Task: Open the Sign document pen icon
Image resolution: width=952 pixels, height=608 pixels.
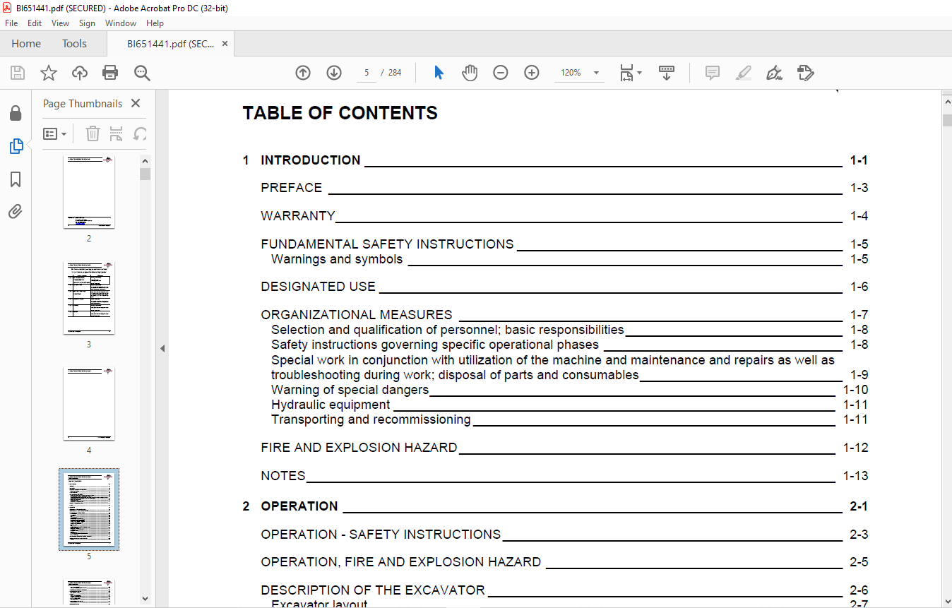Action: [x=774, y=73]
